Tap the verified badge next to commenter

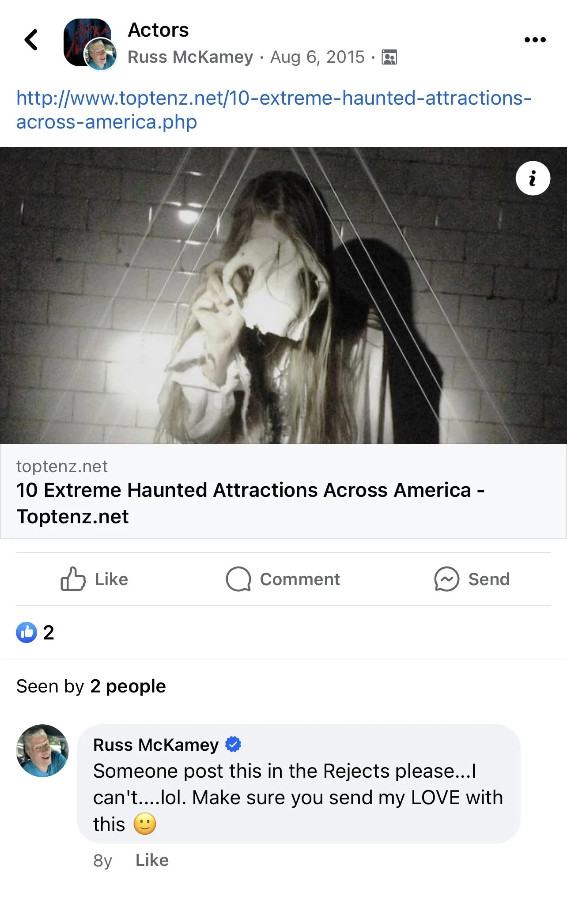point(233,745)
